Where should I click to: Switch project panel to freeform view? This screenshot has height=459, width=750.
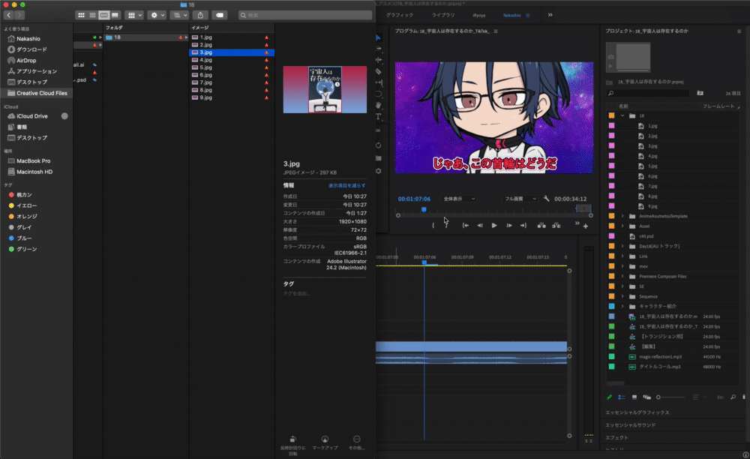pos(646,397)
